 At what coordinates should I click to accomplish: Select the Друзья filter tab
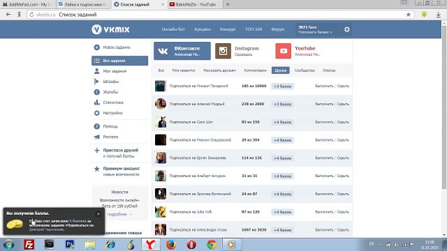[x=281, y=70]
